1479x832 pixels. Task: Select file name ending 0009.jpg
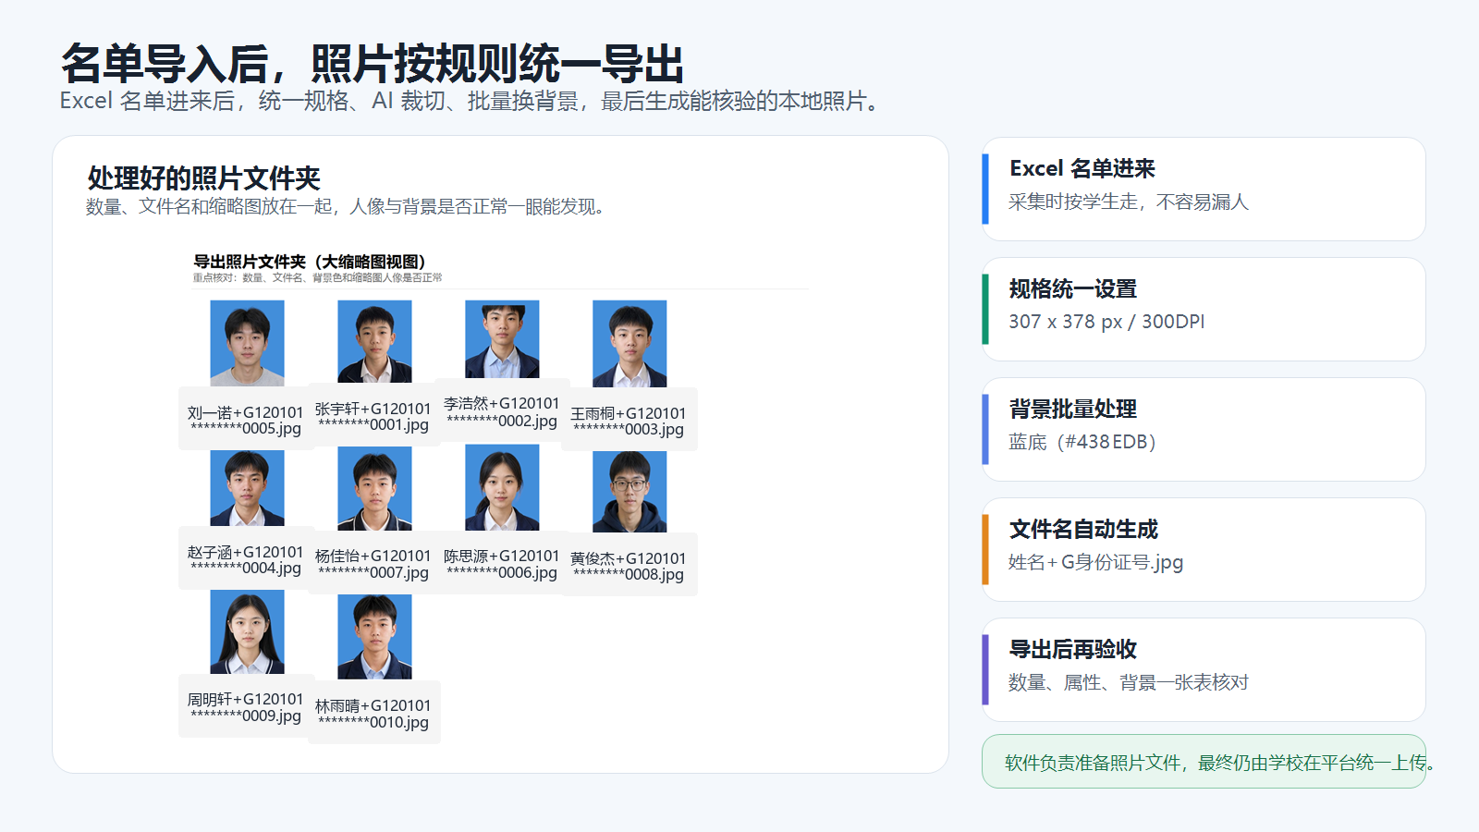tap(245, 707)
